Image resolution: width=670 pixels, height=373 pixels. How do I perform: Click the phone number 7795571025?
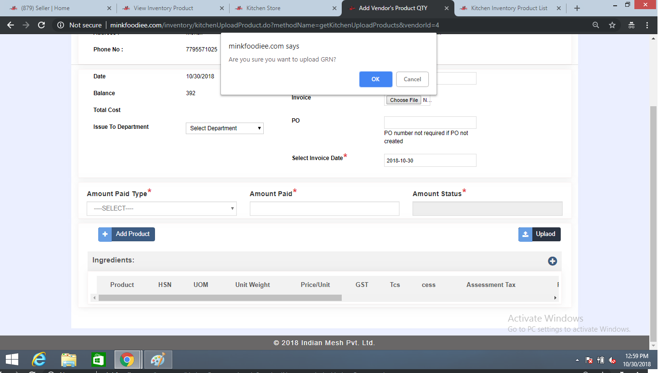click(x=201, y=50)
